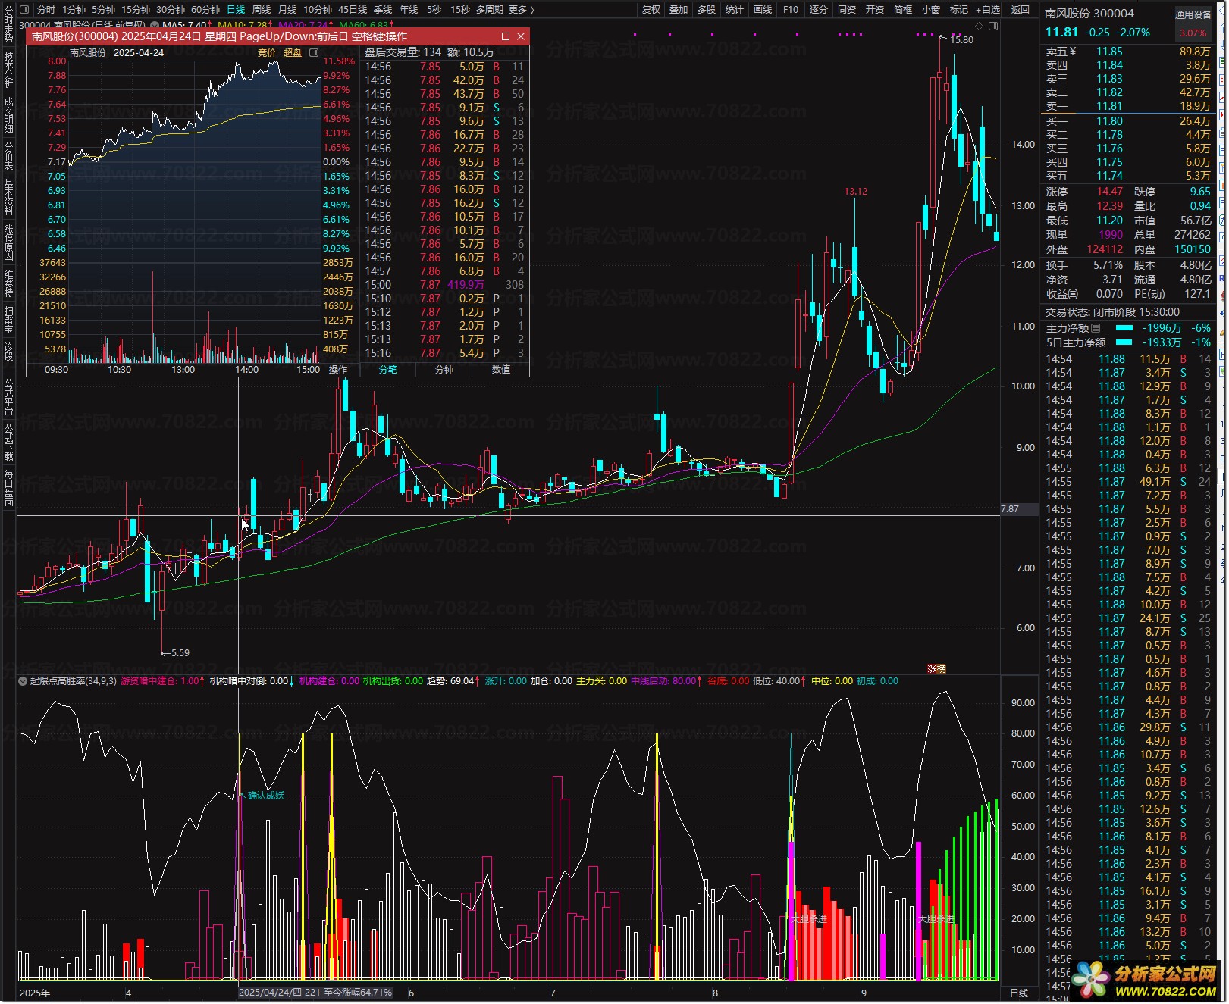Image resolution: width=1229 pixels, height=1004 pixels.
Task: Expand the 更多 periods dropdown
Action: 522,10
